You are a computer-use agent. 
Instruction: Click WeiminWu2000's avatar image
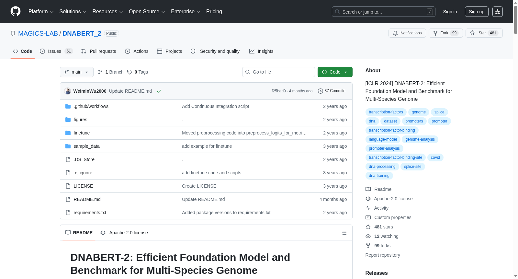(x=68, y=91)
